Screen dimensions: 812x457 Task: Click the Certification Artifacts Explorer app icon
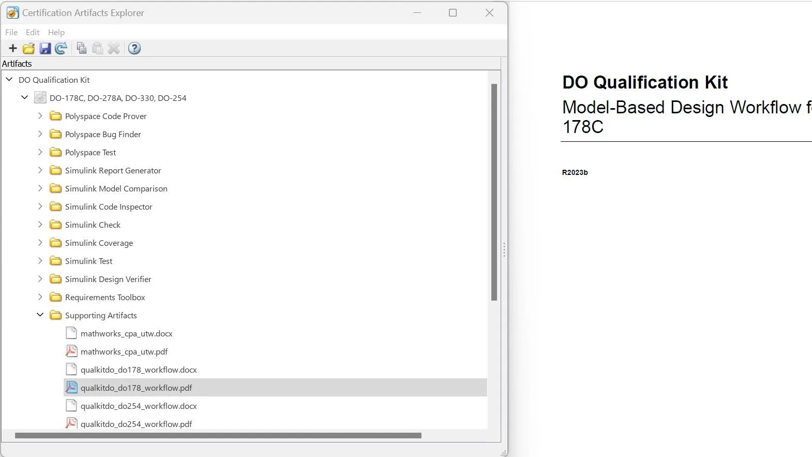[12, 12]
